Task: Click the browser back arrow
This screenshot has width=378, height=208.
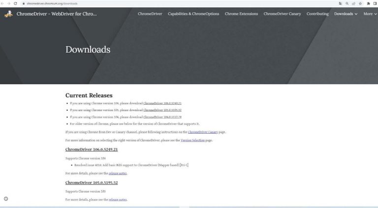Action: pos(3,3)
